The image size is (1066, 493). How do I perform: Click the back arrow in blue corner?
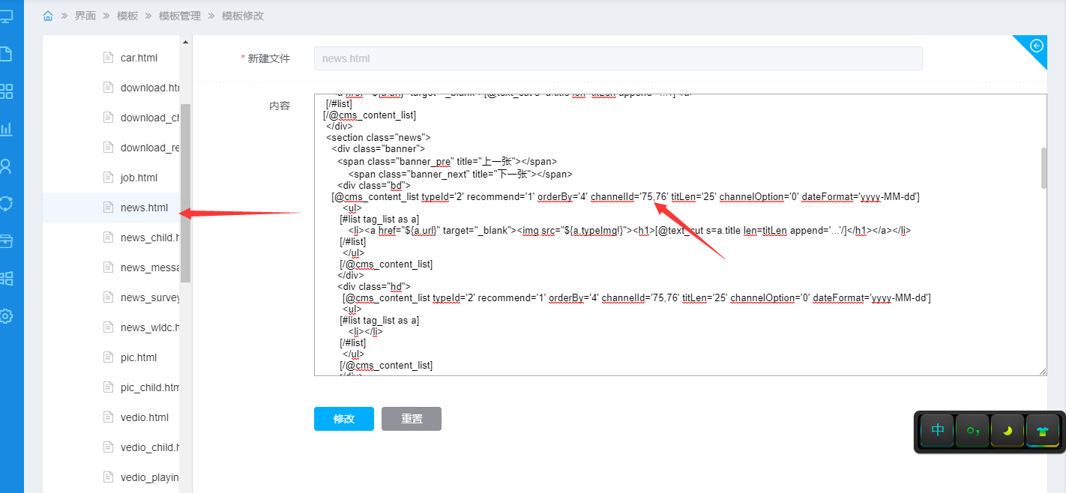[1037, 46]
